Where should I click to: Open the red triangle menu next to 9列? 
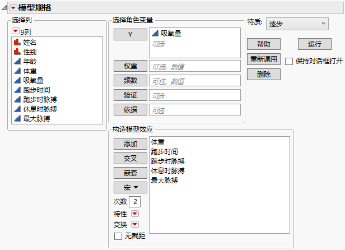point(16,31)
